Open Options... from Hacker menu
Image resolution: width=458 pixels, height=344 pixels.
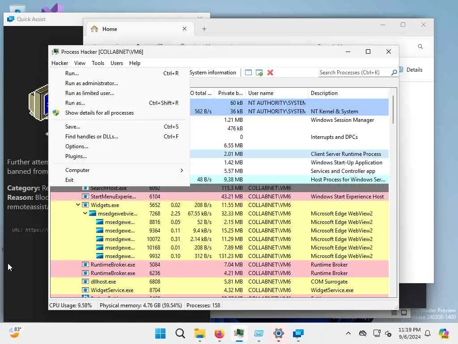coord(119,146)
